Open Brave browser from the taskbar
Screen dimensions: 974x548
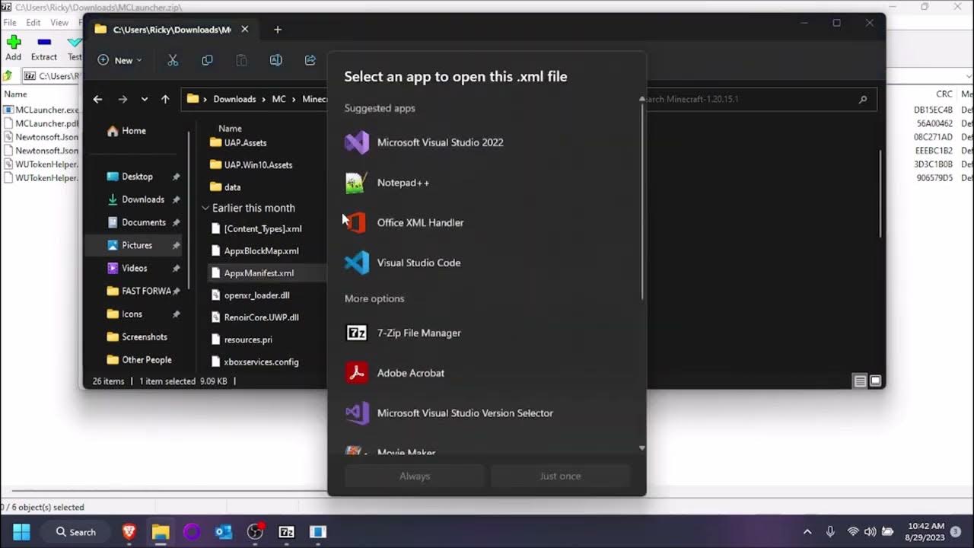(x=129, y=532)
